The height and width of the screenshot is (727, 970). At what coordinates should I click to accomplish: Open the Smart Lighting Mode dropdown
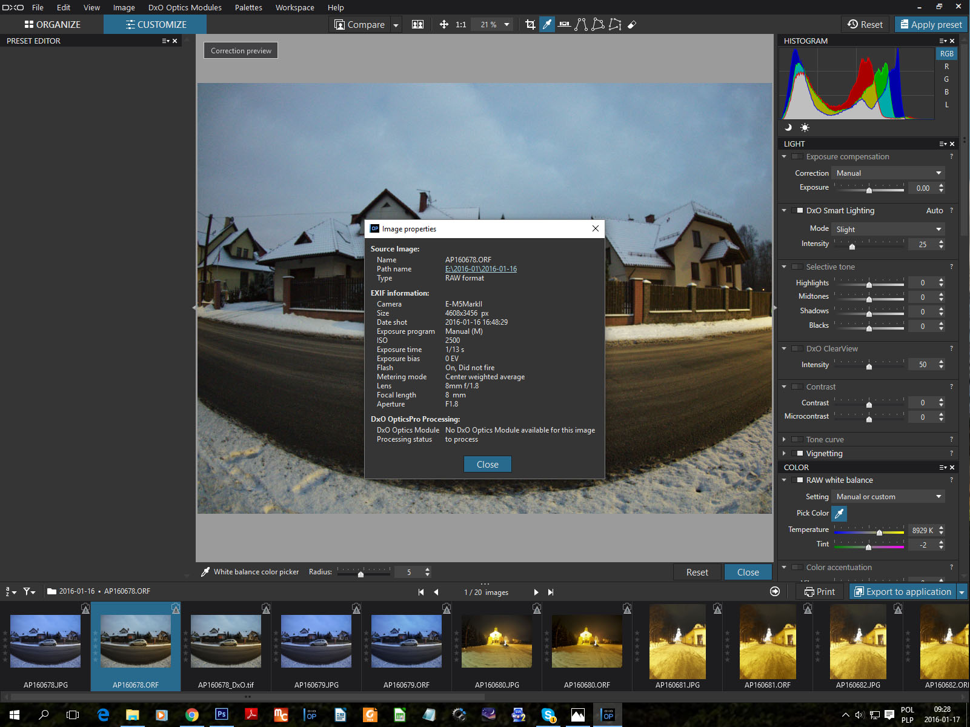tap(888, 230)
